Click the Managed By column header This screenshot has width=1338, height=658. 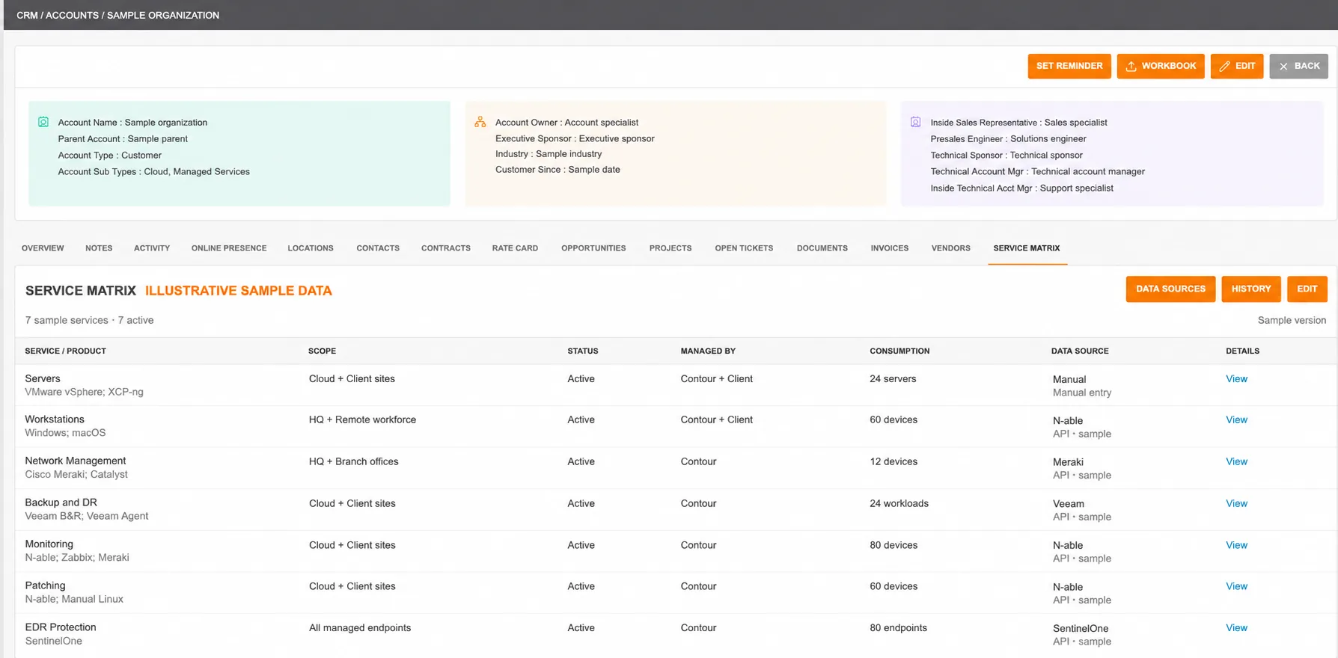tap(708, 351)
